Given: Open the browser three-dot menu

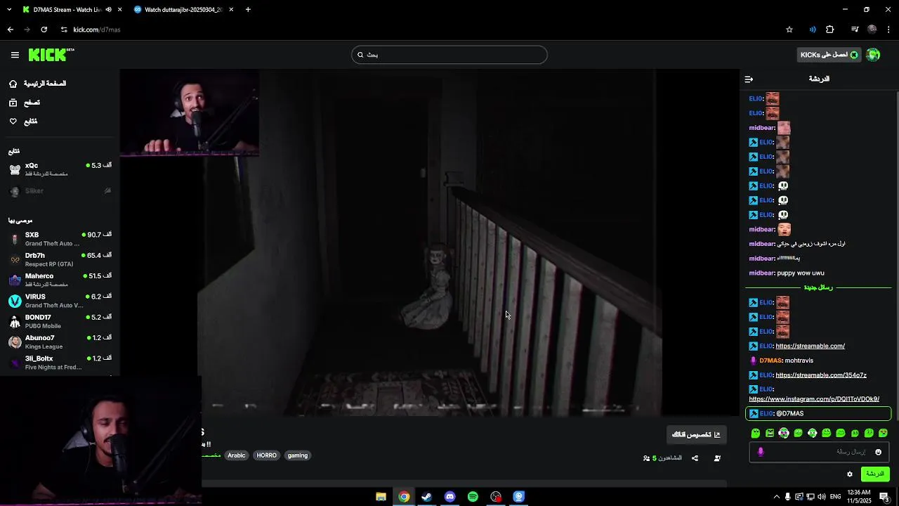Looking at the screenshot, I should click(x=889, y=30).
